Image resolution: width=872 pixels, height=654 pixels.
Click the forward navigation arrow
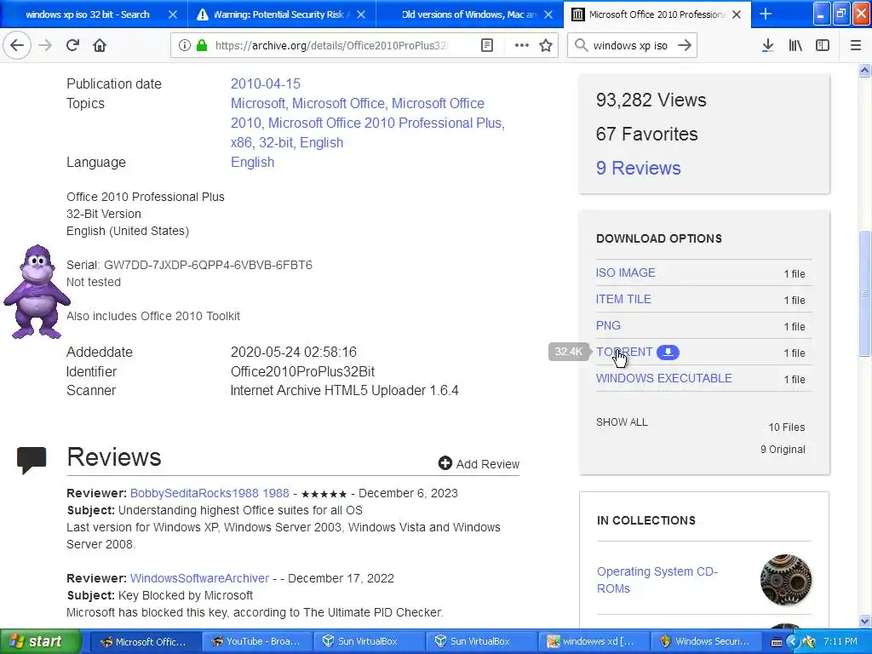click(45, 45)
